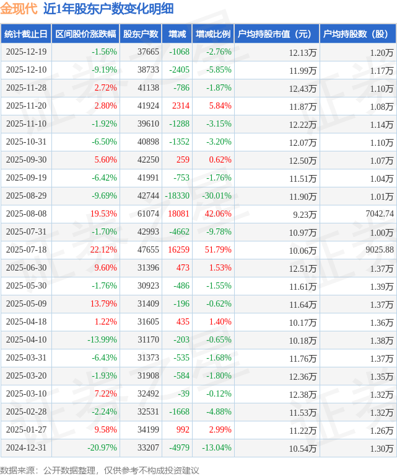Click the -20.97% price change value
Screen dimensions: 397x476
tap(102, 448)
